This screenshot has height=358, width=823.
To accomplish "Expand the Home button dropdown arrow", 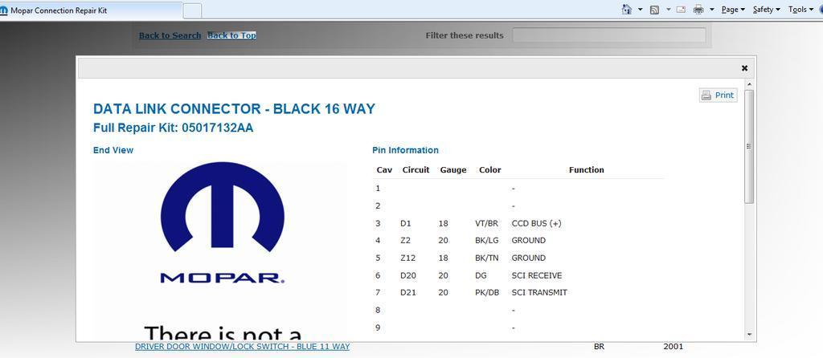I will point(641,10).
